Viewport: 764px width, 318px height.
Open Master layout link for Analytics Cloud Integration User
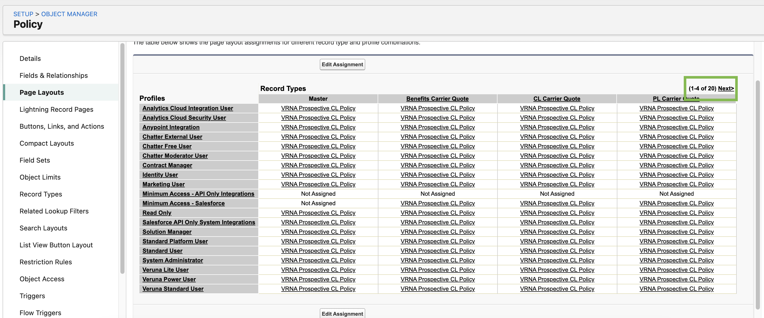318,108
